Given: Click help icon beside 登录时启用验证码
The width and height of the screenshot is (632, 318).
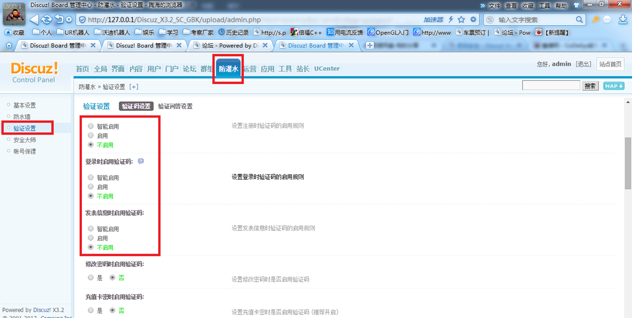Looking at the screenshot, I should pos(141,161).
